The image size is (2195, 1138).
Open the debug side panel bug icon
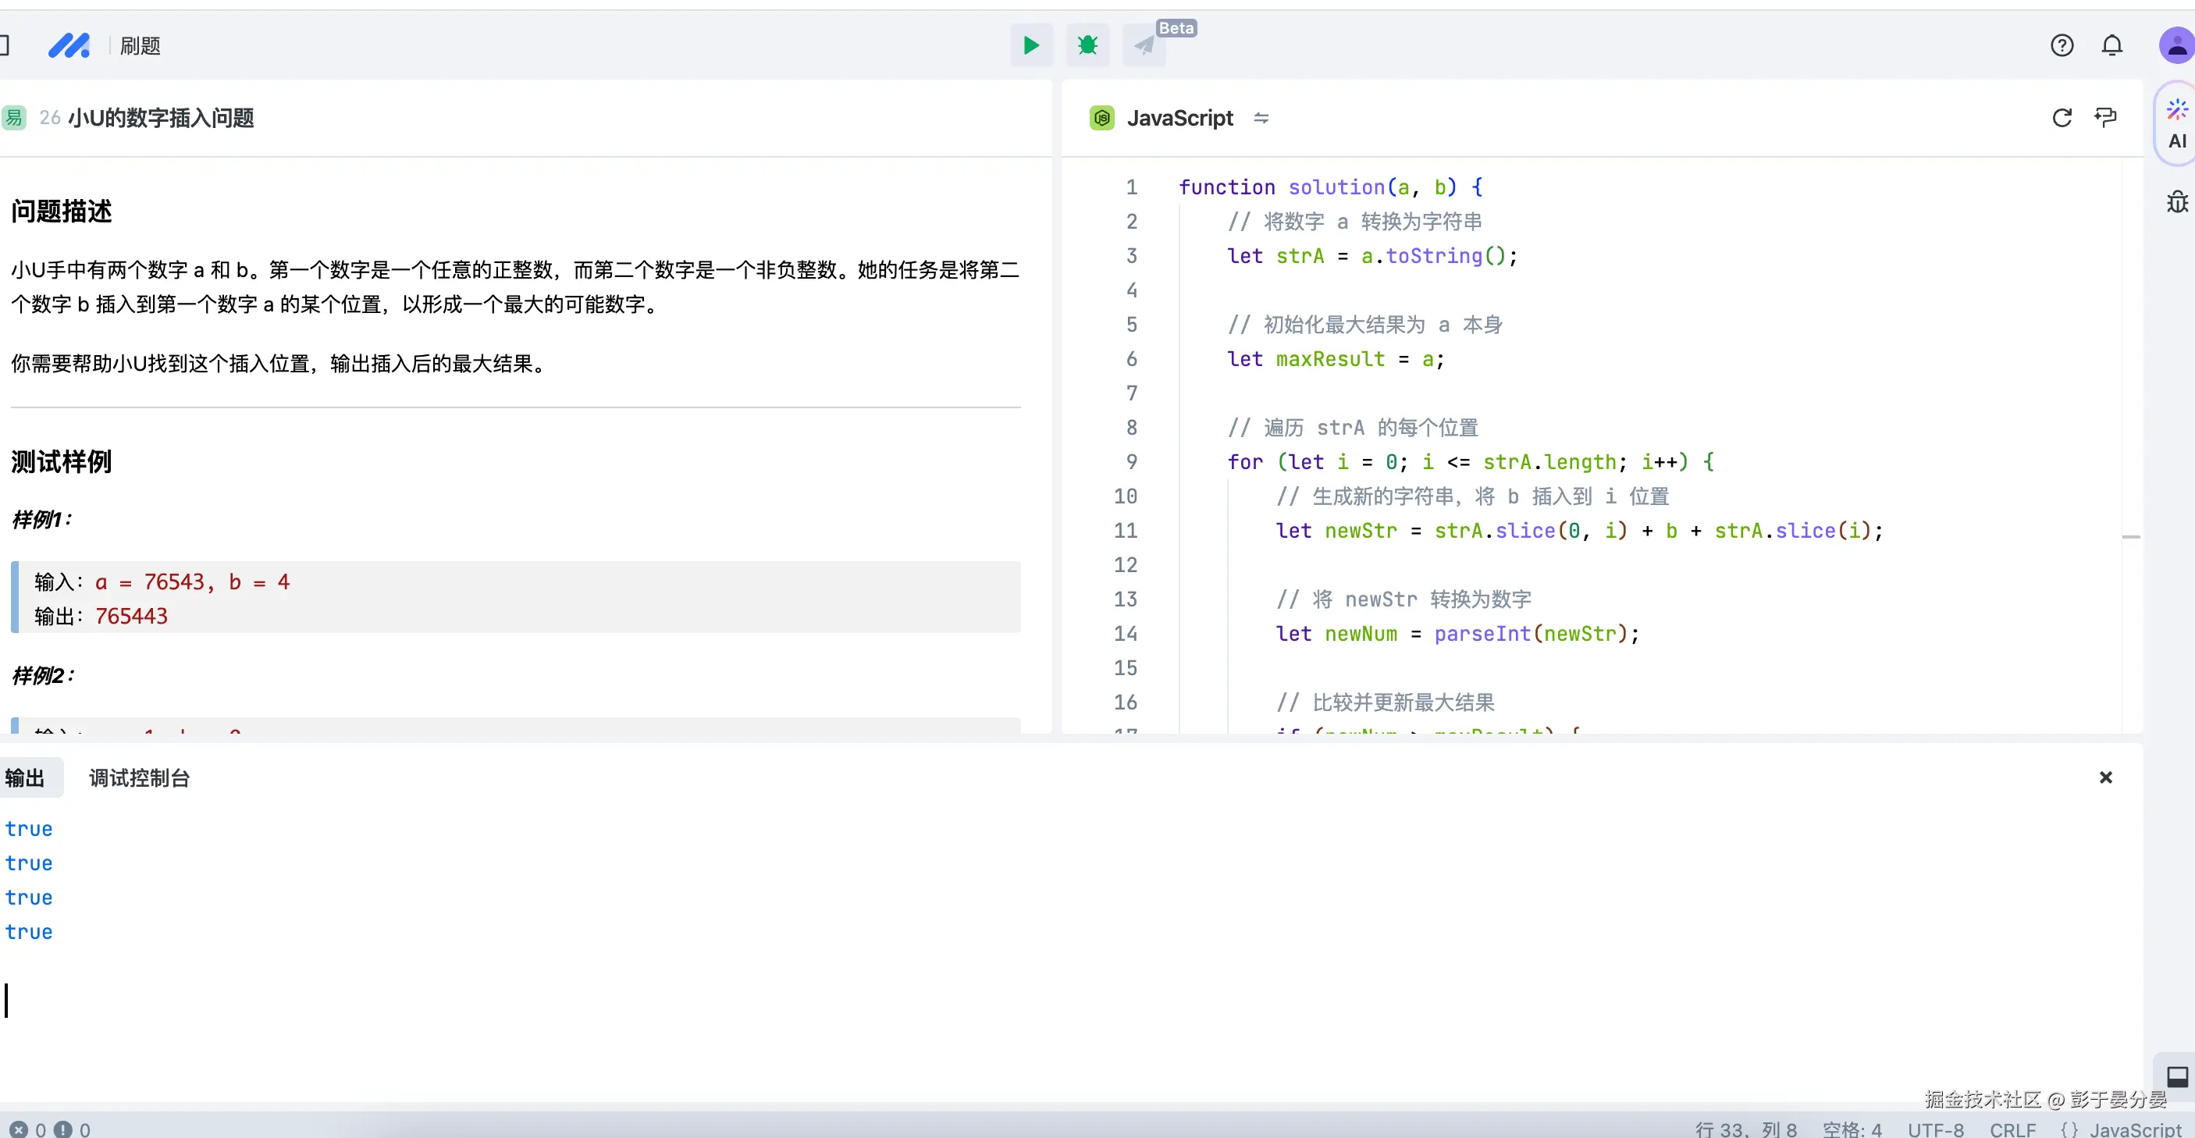(x=2176, y=202)
